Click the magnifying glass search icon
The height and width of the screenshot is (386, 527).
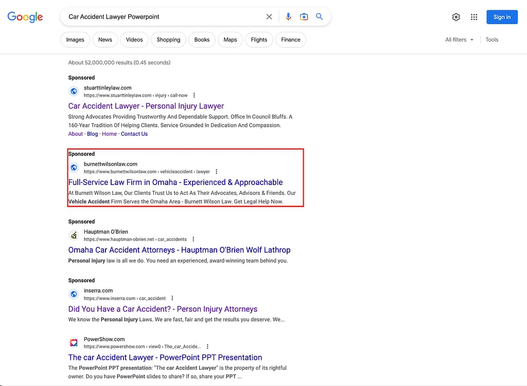point(319,16)
